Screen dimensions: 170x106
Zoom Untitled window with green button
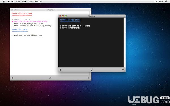[66, 16]
